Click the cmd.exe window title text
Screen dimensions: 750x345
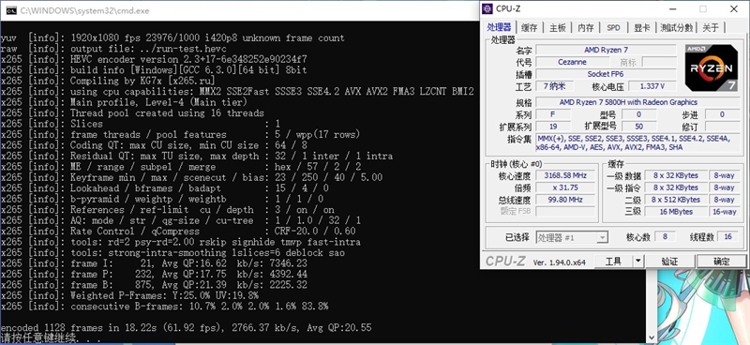84,10
